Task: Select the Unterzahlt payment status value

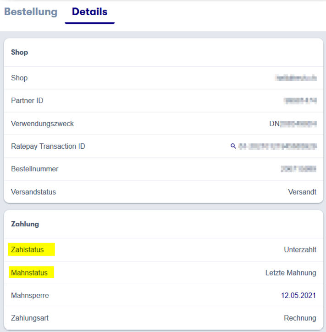Action: point(300,250)
